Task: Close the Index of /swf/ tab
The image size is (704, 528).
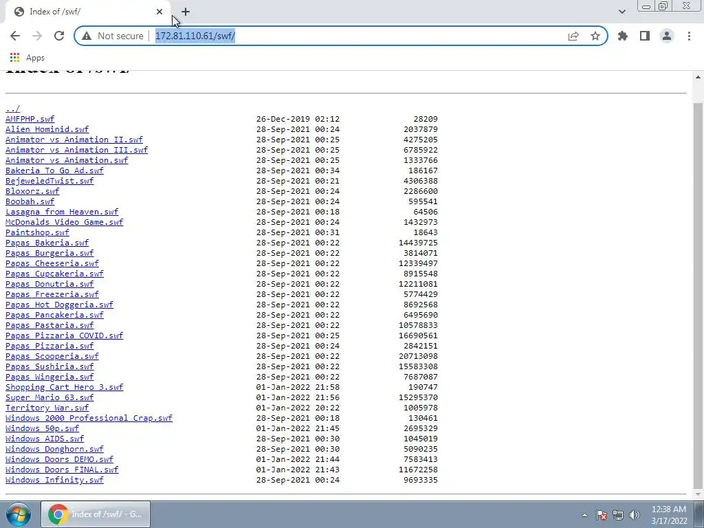Action: tap(159, 12)
